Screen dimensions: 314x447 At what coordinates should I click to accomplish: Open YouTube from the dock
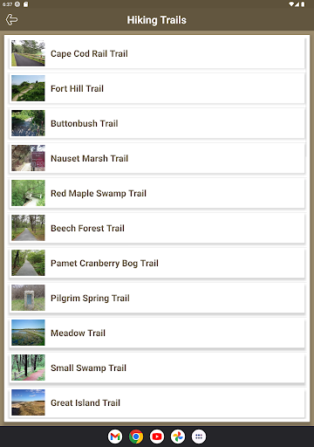click(157, 437)
